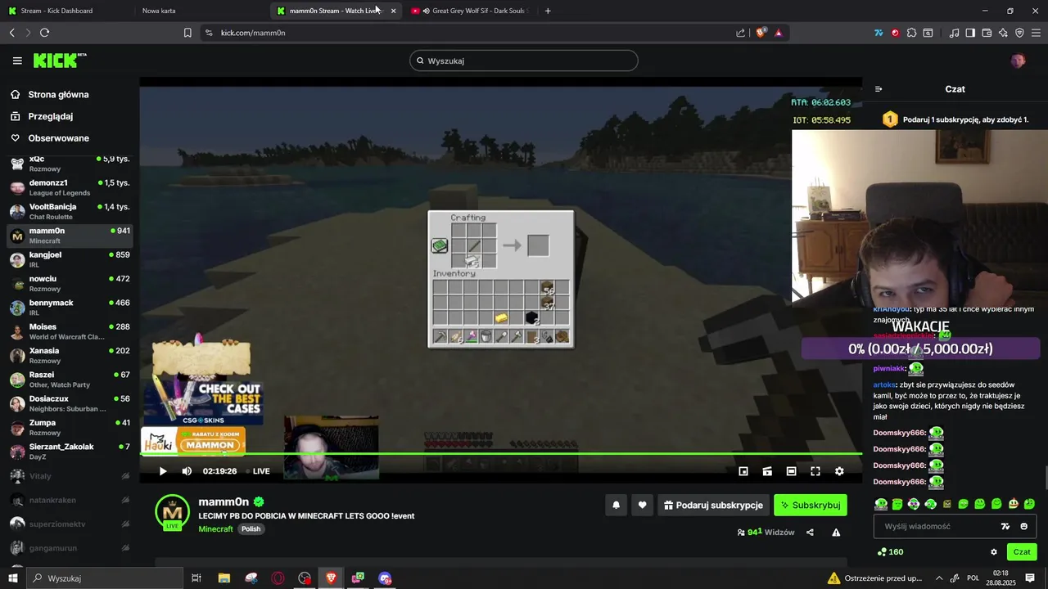Open xQc channel from sidebar

pyautogui.click(x=70, y=163)
